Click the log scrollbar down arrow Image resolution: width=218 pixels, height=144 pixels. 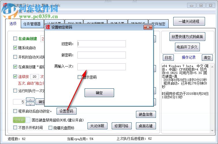[x=212, y=130]
